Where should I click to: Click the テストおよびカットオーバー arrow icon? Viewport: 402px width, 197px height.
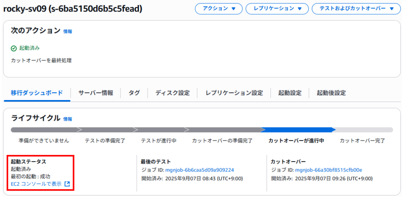(391, 9)
